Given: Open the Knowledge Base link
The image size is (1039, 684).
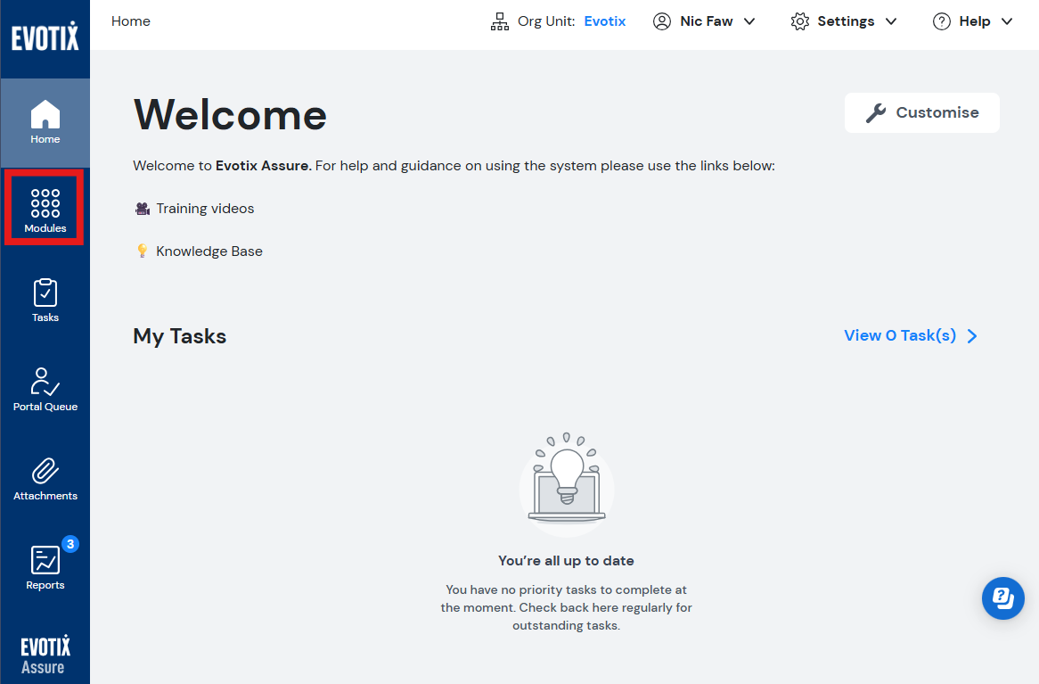Looking at the screenshot, I should [x=209, y=251].
